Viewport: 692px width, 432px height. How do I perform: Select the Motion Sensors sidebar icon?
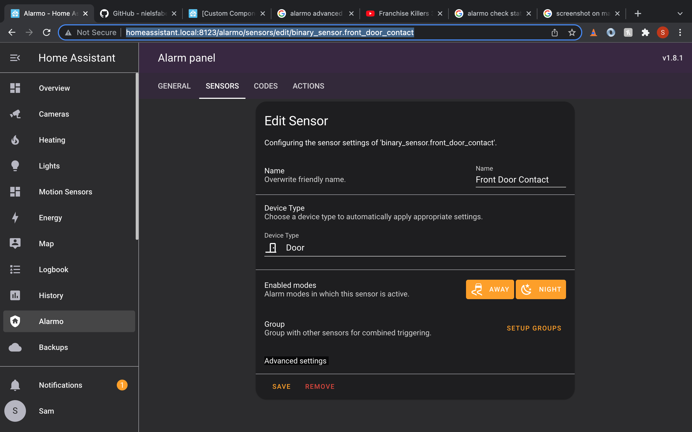(15, 192)
